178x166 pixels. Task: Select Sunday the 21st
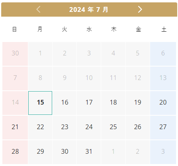15,128
